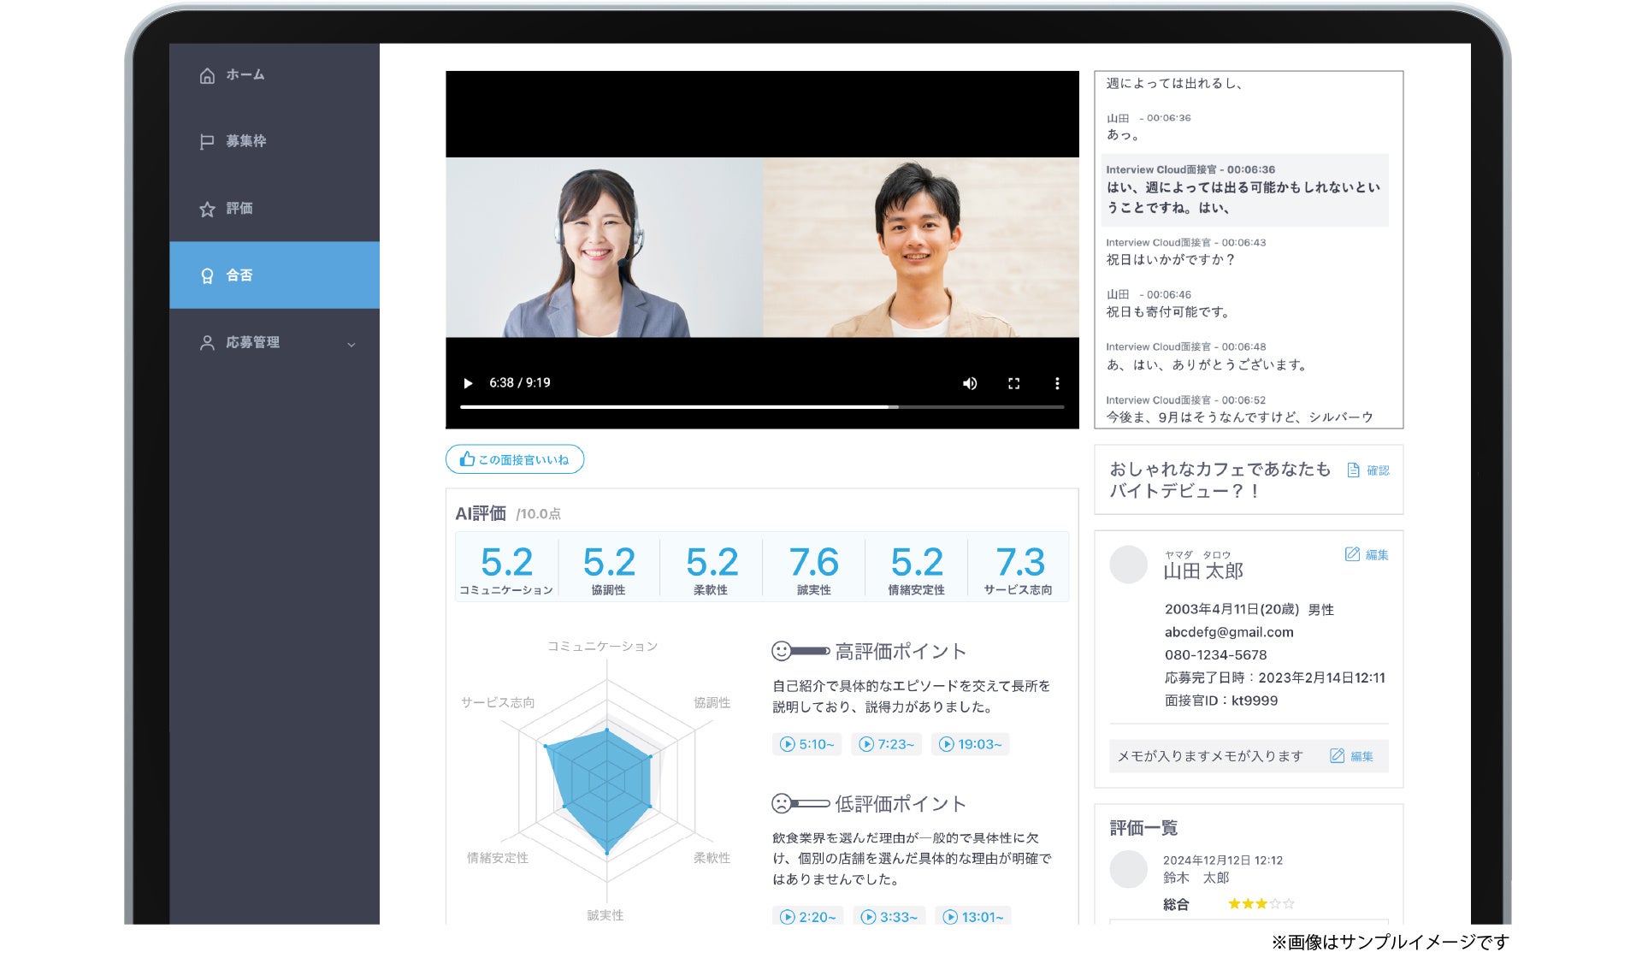Jump to 19:03 timestamp clip
Viewport: 1642px width, 958px height.
[971, 744]
